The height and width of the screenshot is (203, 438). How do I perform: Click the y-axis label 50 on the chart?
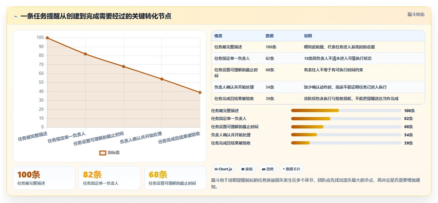41,82
